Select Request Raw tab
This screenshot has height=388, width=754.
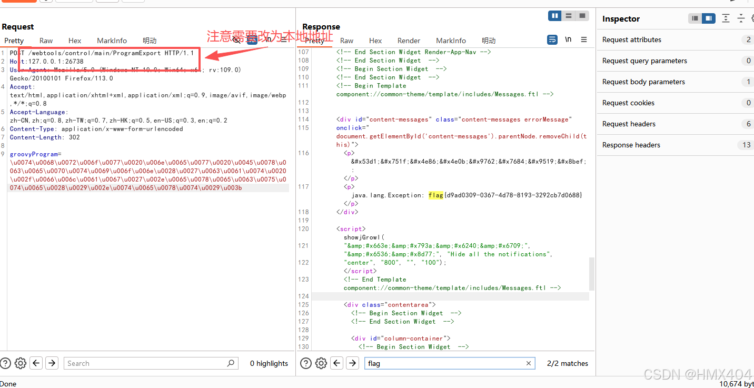(x=46, y=41)
